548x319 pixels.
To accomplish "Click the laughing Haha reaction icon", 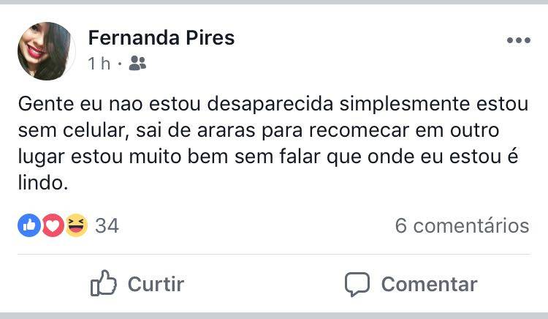I will pyautogui.click(x=75, y=226).
